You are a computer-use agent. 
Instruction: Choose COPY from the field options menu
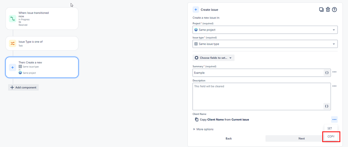pos(331,137)
